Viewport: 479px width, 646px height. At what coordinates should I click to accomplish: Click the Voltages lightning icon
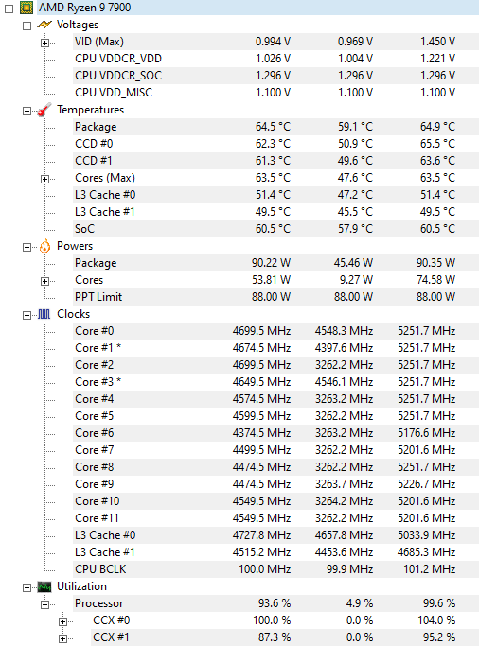(x=44, y=25)
